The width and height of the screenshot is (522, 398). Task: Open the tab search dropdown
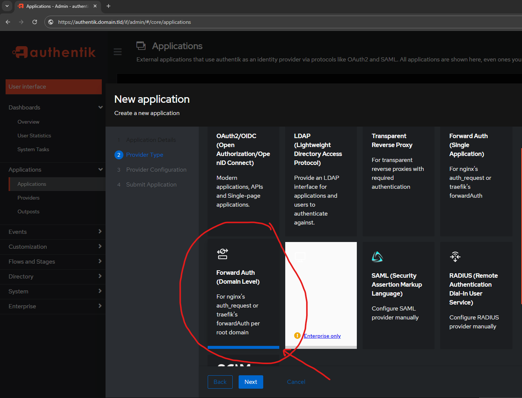pyautogui.click(x=7, y=6)
